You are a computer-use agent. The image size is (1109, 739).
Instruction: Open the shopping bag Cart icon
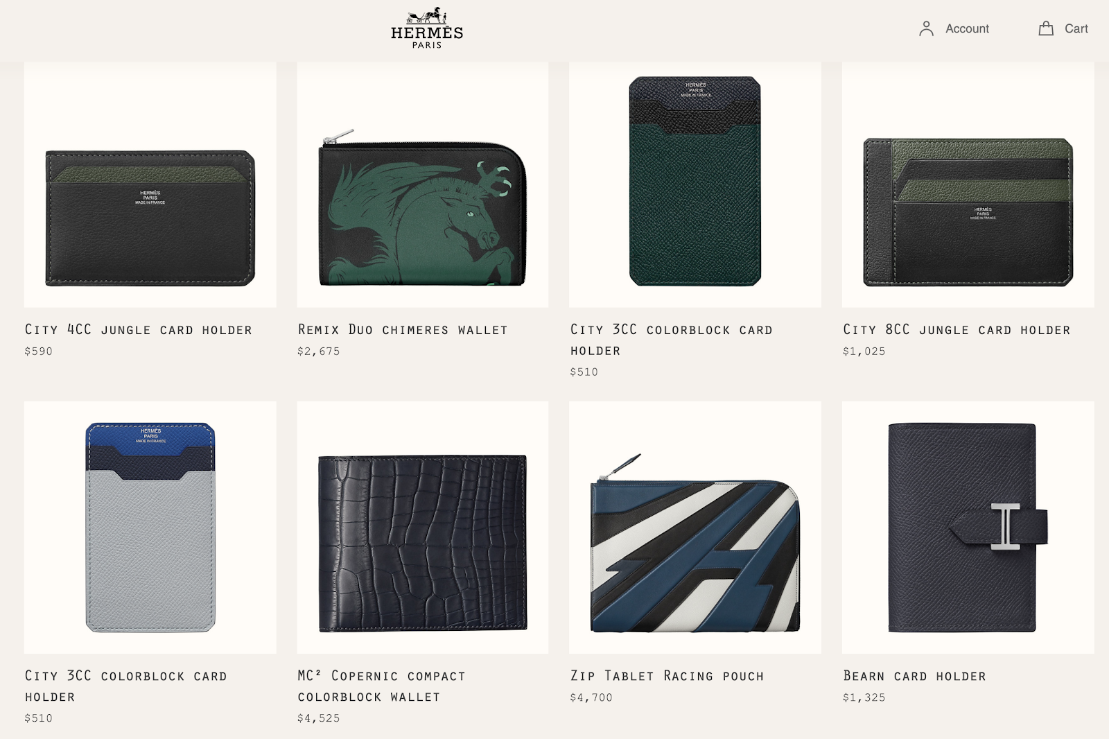[x=1046, y=28]
